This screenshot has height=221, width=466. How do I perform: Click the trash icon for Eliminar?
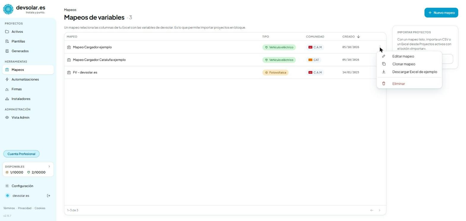[384, 84]
